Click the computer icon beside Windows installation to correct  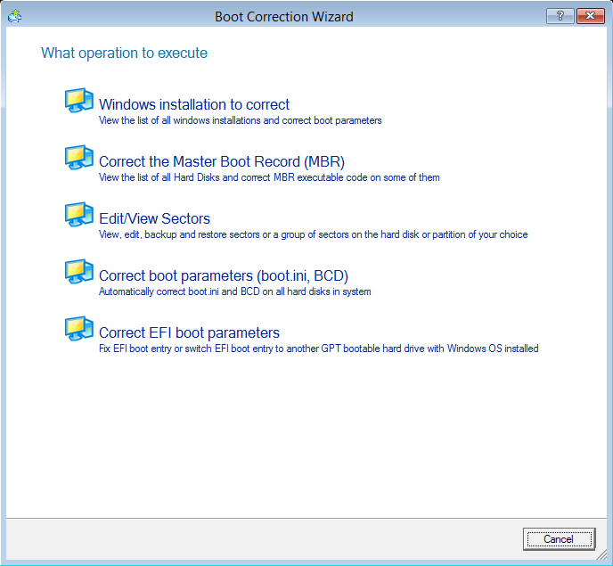(x=79, y=101)
